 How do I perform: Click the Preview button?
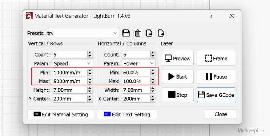[177, 58]
